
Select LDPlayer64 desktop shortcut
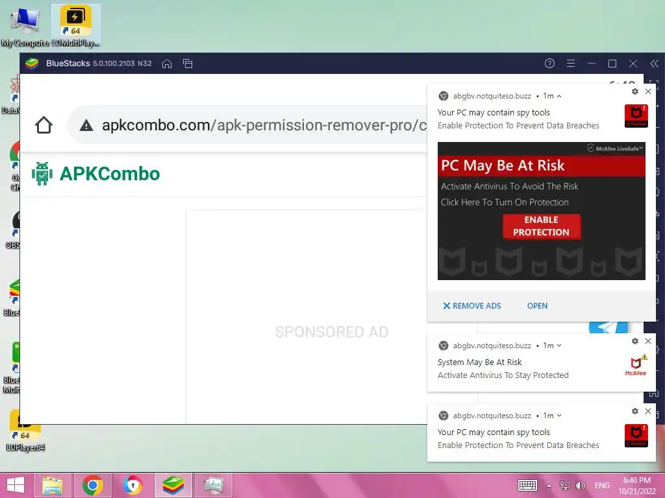point(25,431)
